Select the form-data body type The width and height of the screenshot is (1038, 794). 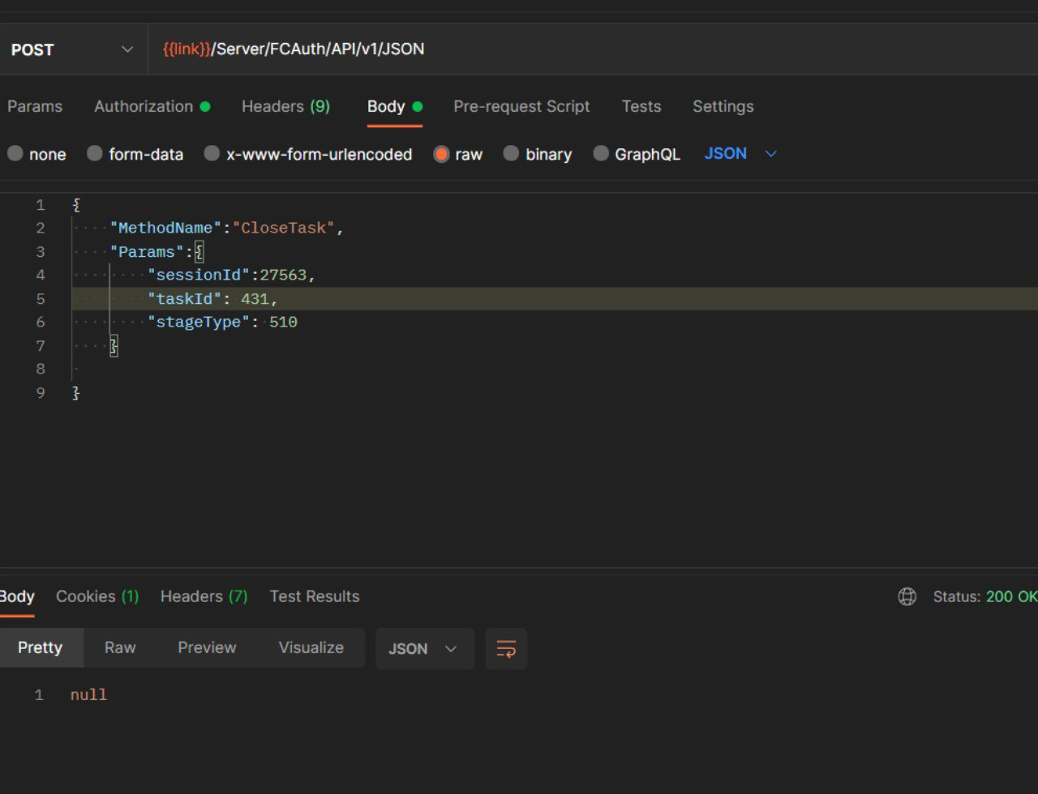pos(135,154)
